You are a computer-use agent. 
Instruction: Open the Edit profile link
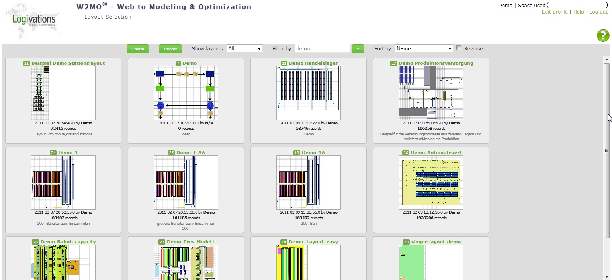[555, 12]
